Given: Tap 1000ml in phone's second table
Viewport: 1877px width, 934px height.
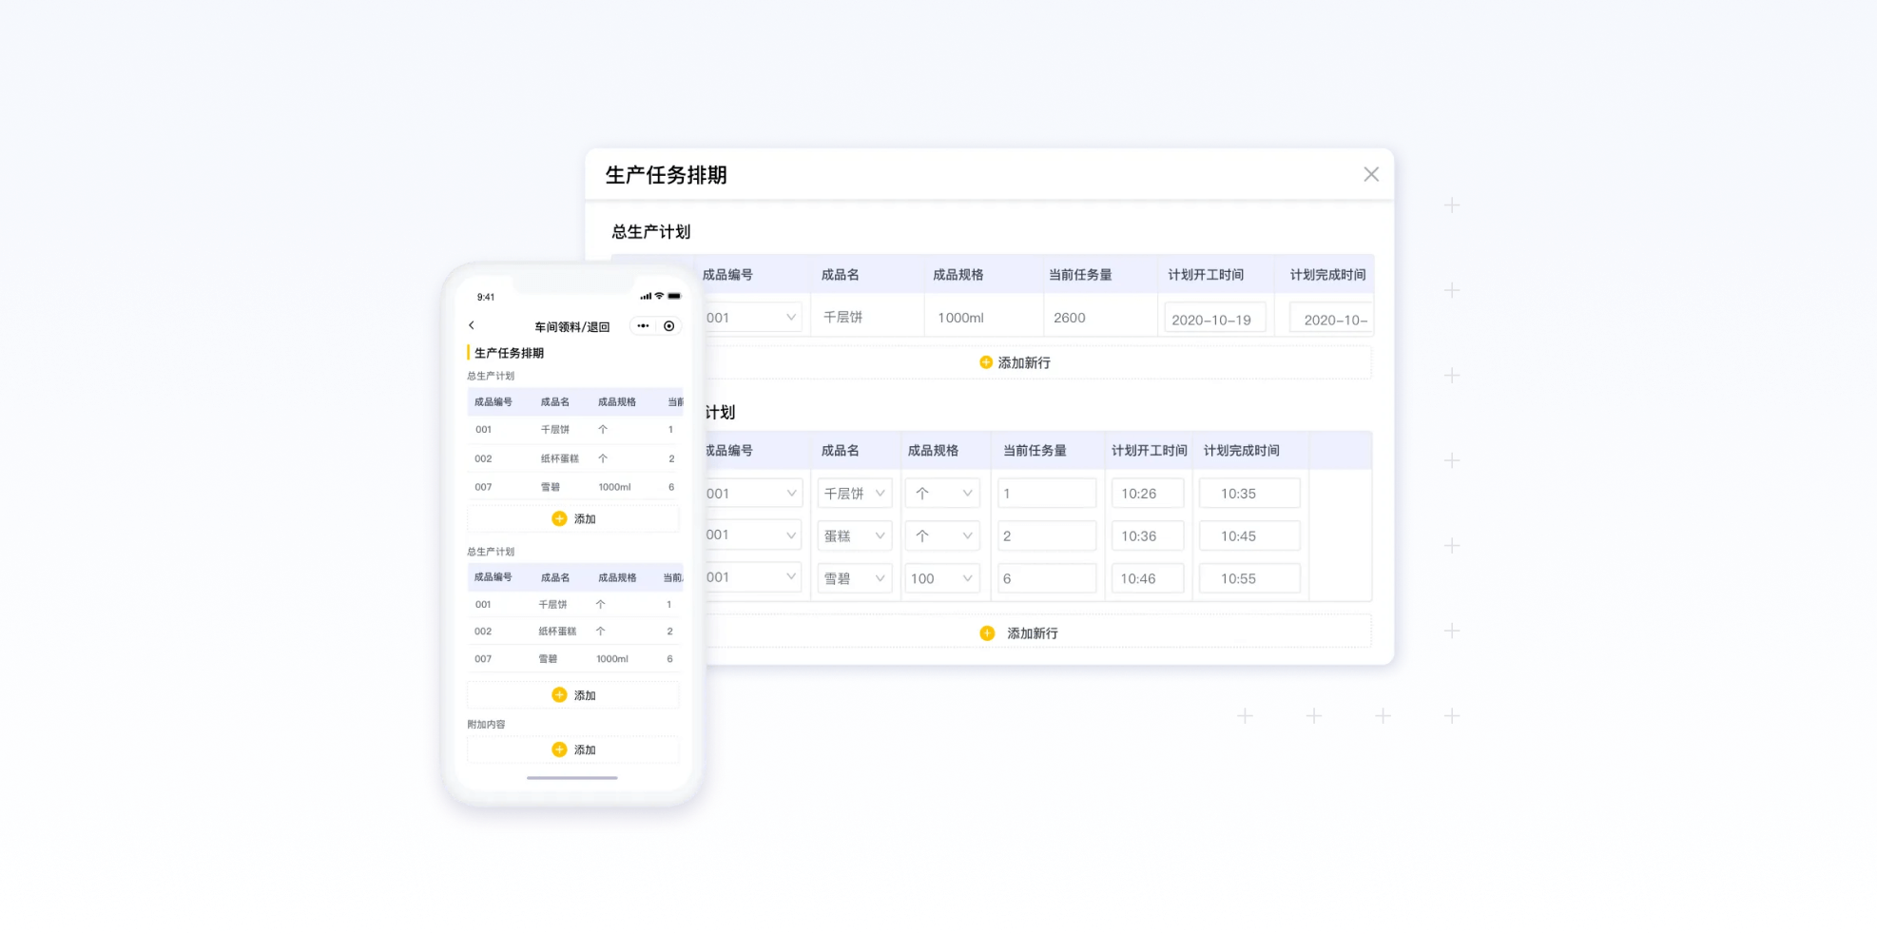Looking at the screenshot, I should coord(612,659).
